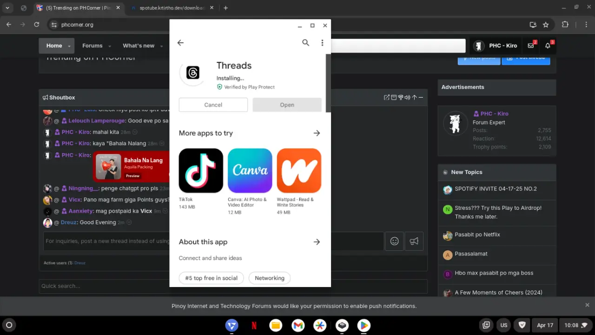Image resolution: width=595 pixels, height=335 pixels.
Task: Open the SPOTIFY INVITE 04-17-25 NO.2 topic
Action: pyautogui.click(x=496, y=189)
